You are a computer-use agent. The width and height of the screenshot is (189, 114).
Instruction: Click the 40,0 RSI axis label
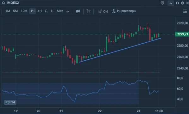[180, 99]
